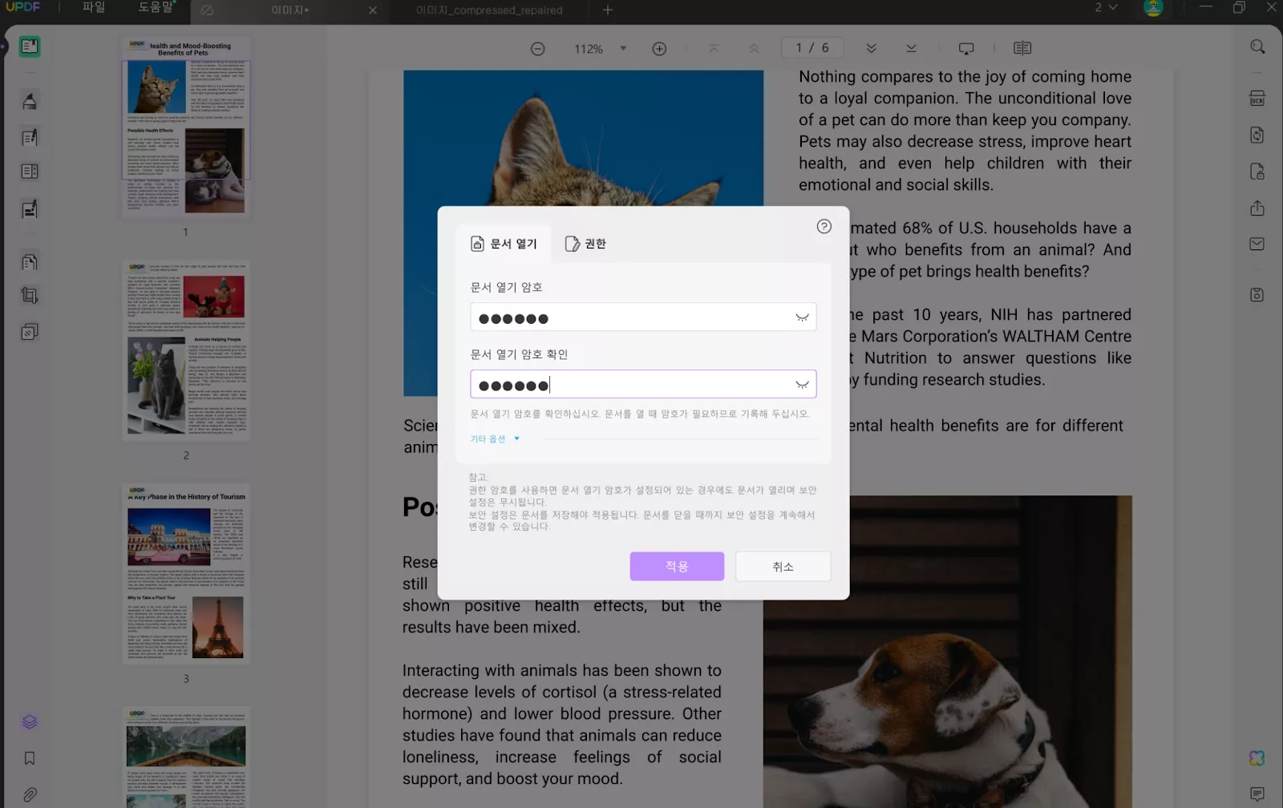Click the page number field 1 / 6
The width and height of the screenshot is (1283, 808).
[812, 48]
